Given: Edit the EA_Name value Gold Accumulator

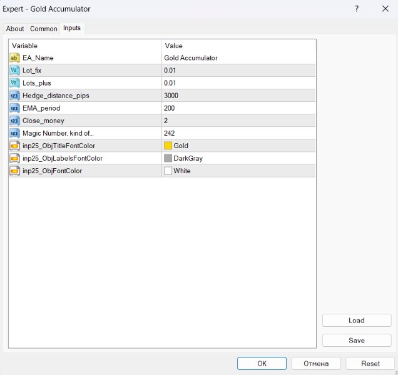Looking at the screenshot, I should click(238, 57).
